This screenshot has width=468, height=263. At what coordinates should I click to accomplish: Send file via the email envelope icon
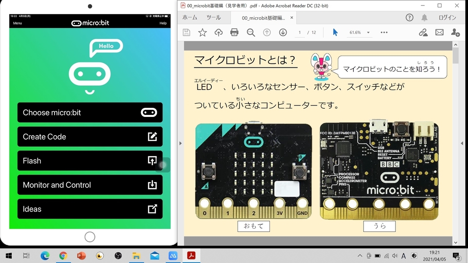pos(439,32)
